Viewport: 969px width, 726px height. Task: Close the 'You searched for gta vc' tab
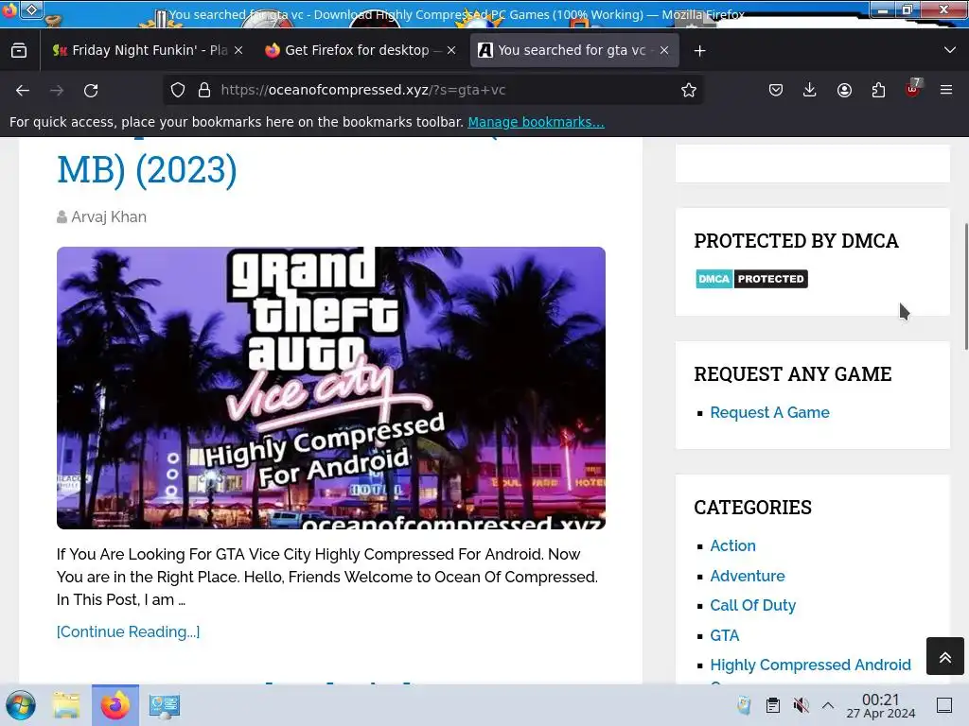(x=664, y=51)
